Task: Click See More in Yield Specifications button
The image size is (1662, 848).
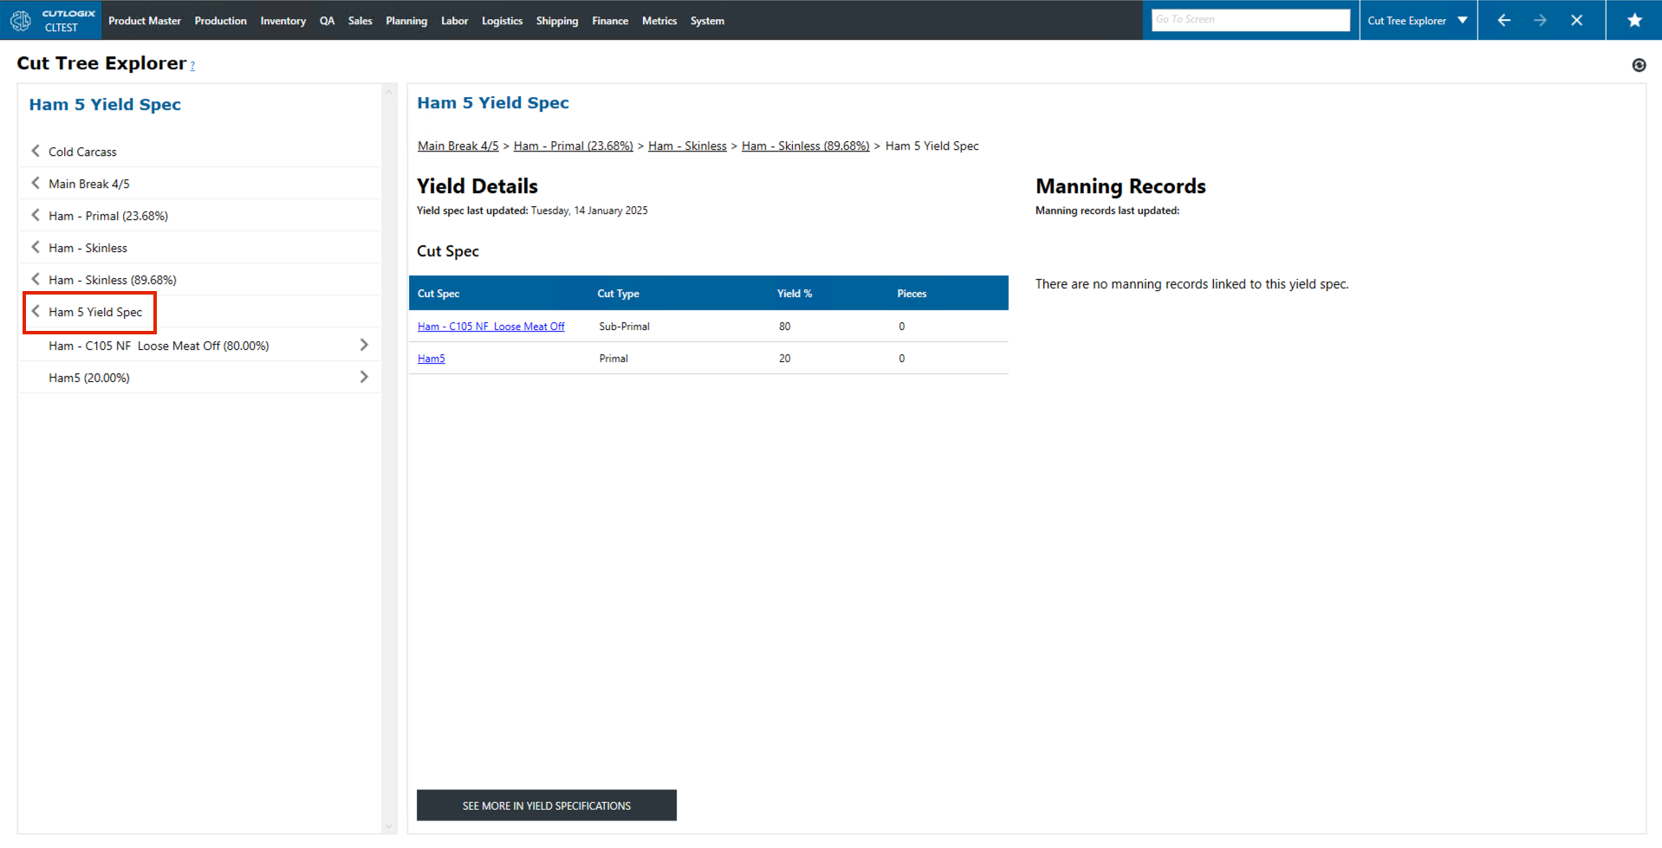Action: pyautogui.click(x=546, y=805)
